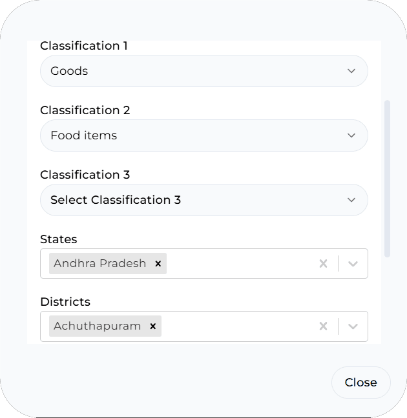This screenshot has height=418, width=407.
Task: Expand the States dropdown arrow
Action: (x=353, y=264)
